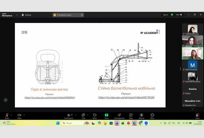
Task: Open AI Companion
Action: click(x=119, y=116)
